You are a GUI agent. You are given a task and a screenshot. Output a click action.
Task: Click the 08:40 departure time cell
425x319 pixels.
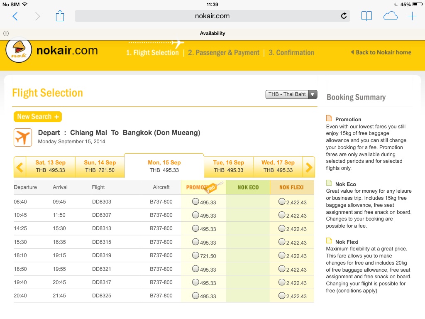(x=20, y=201)
